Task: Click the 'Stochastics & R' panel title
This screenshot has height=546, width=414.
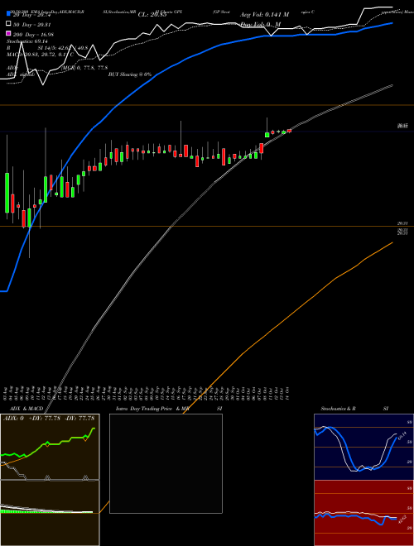Action: [x=338, y=409]
